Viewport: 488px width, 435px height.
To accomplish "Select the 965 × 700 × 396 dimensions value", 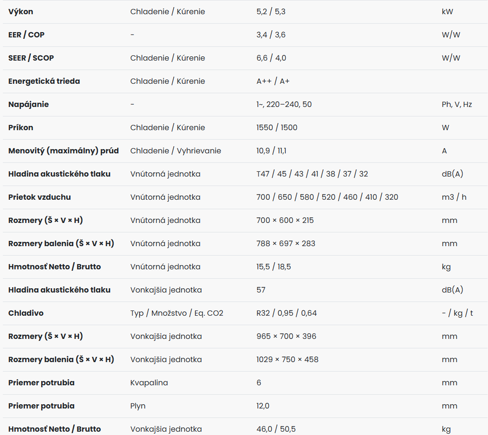I will coord(286,337).
